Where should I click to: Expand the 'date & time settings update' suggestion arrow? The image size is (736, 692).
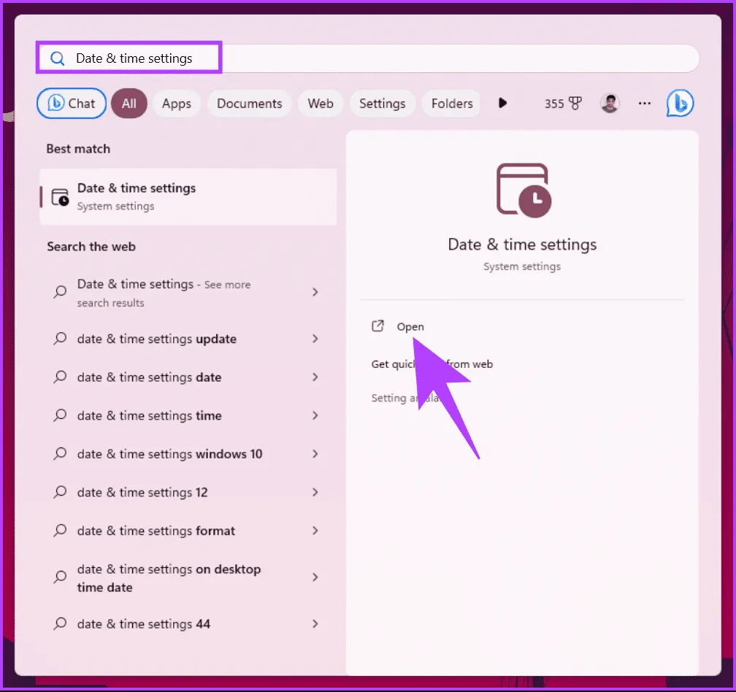pos(315,339)
